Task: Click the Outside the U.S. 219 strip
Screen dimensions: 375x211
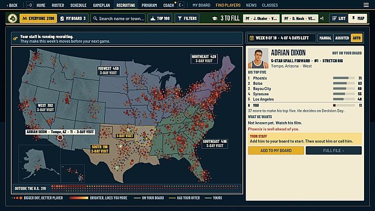Action: pyautogui.click(x=127, y=189)
